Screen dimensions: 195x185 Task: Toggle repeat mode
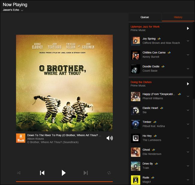[x=109, y=173]
